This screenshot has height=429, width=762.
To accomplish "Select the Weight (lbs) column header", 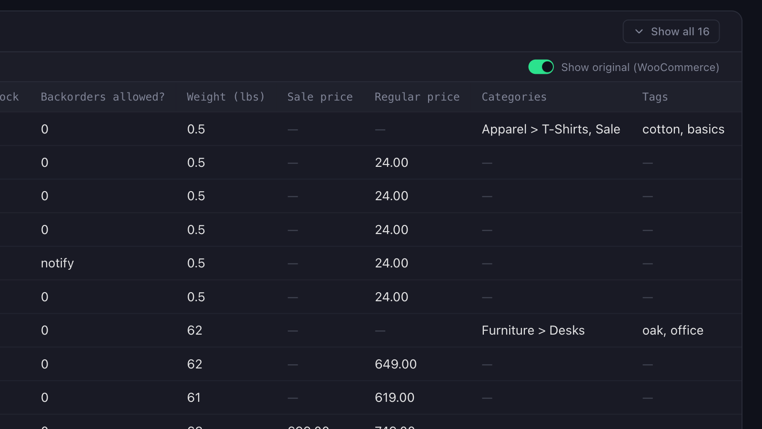I will pyautogui.click(x=226, y=97).
